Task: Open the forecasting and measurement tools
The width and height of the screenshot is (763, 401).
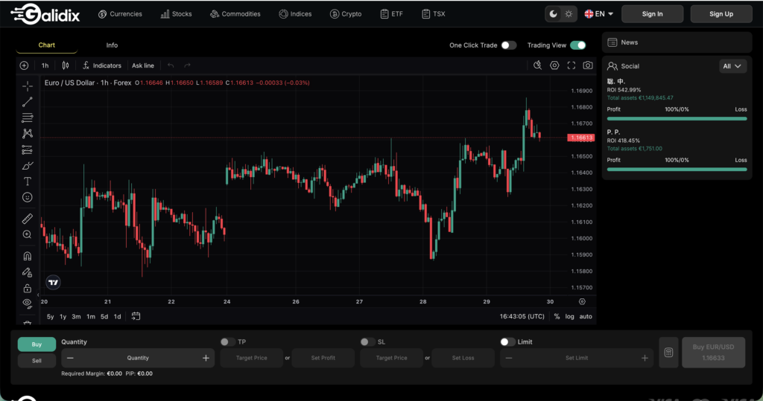Action: [x=28, y=150]
